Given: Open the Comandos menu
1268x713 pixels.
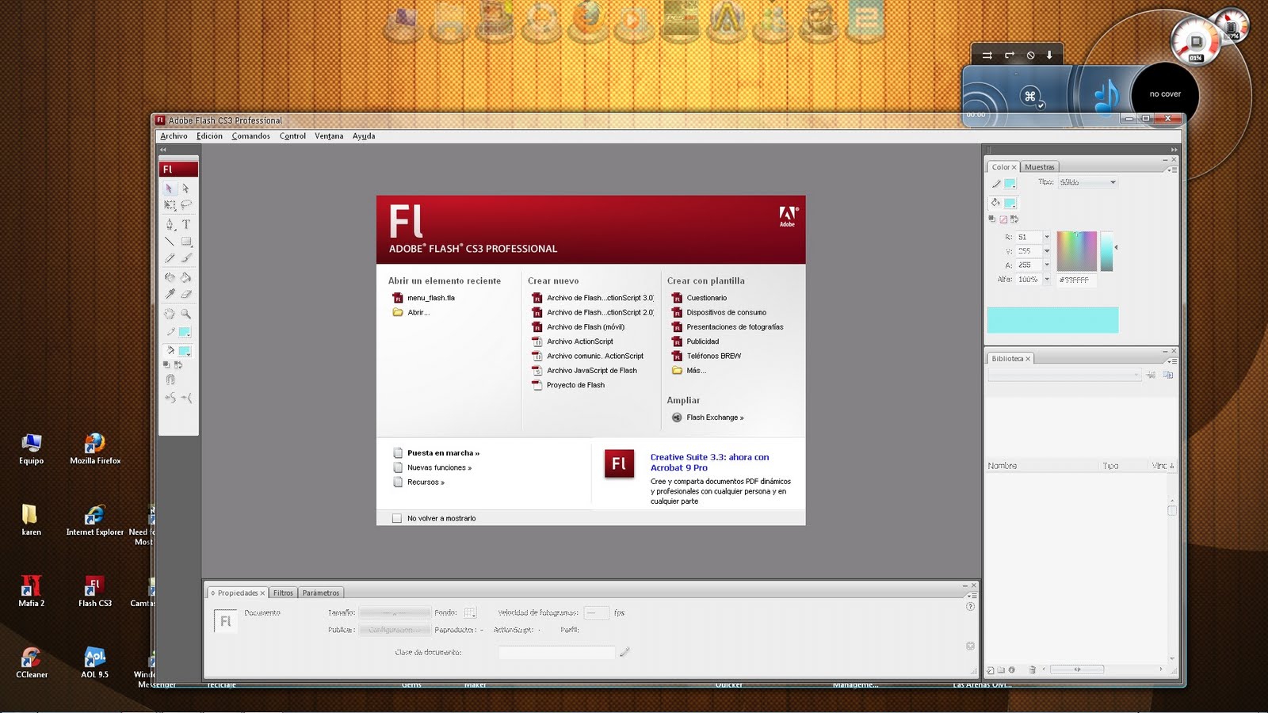Looking at the screenshot, I should tap(250, 135).
